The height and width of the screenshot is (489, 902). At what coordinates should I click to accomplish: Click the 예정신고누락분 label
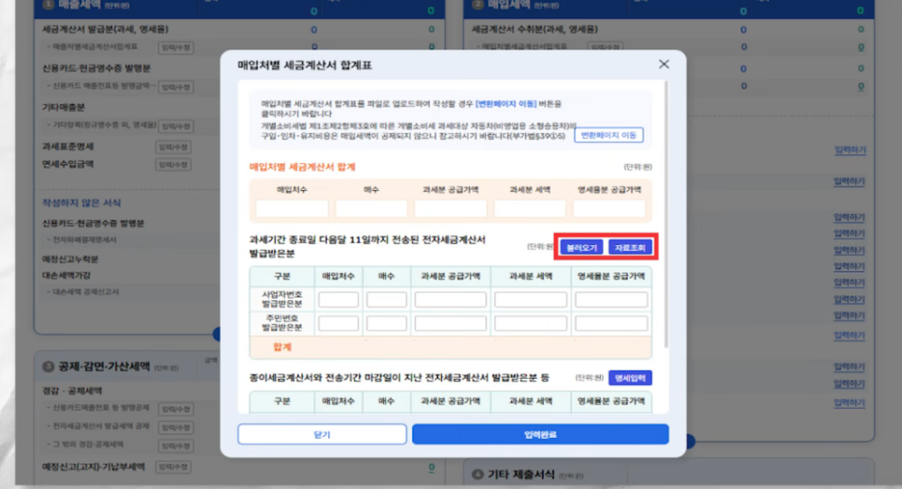click(70, 259)
